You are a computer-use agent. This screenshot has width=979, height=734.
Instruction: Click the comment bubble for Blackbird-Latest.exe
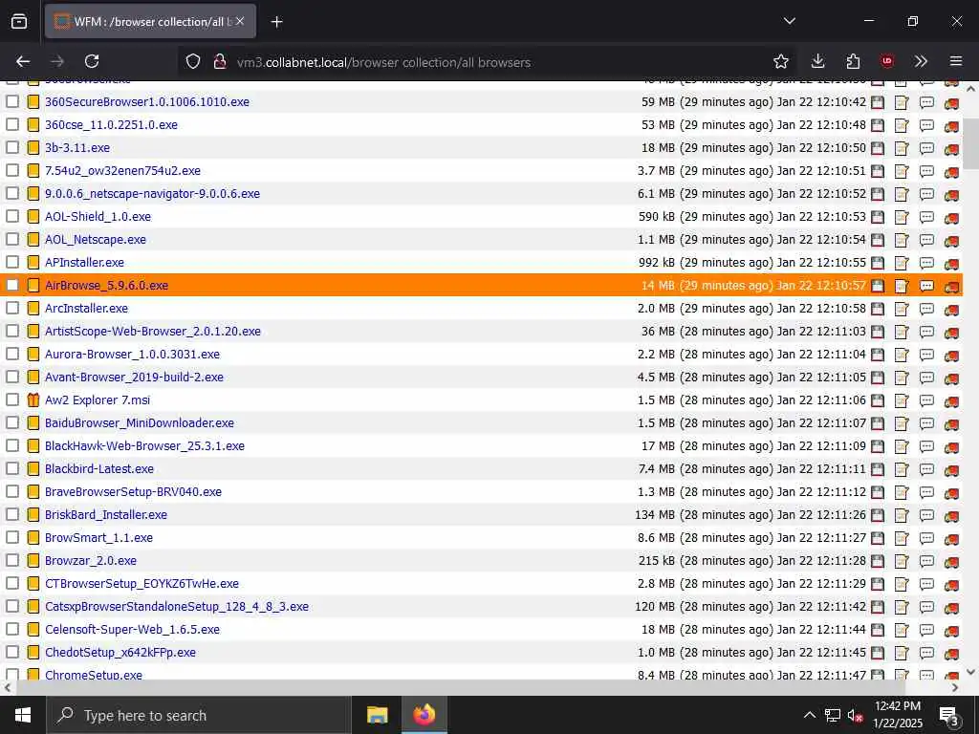coord(926,469)
